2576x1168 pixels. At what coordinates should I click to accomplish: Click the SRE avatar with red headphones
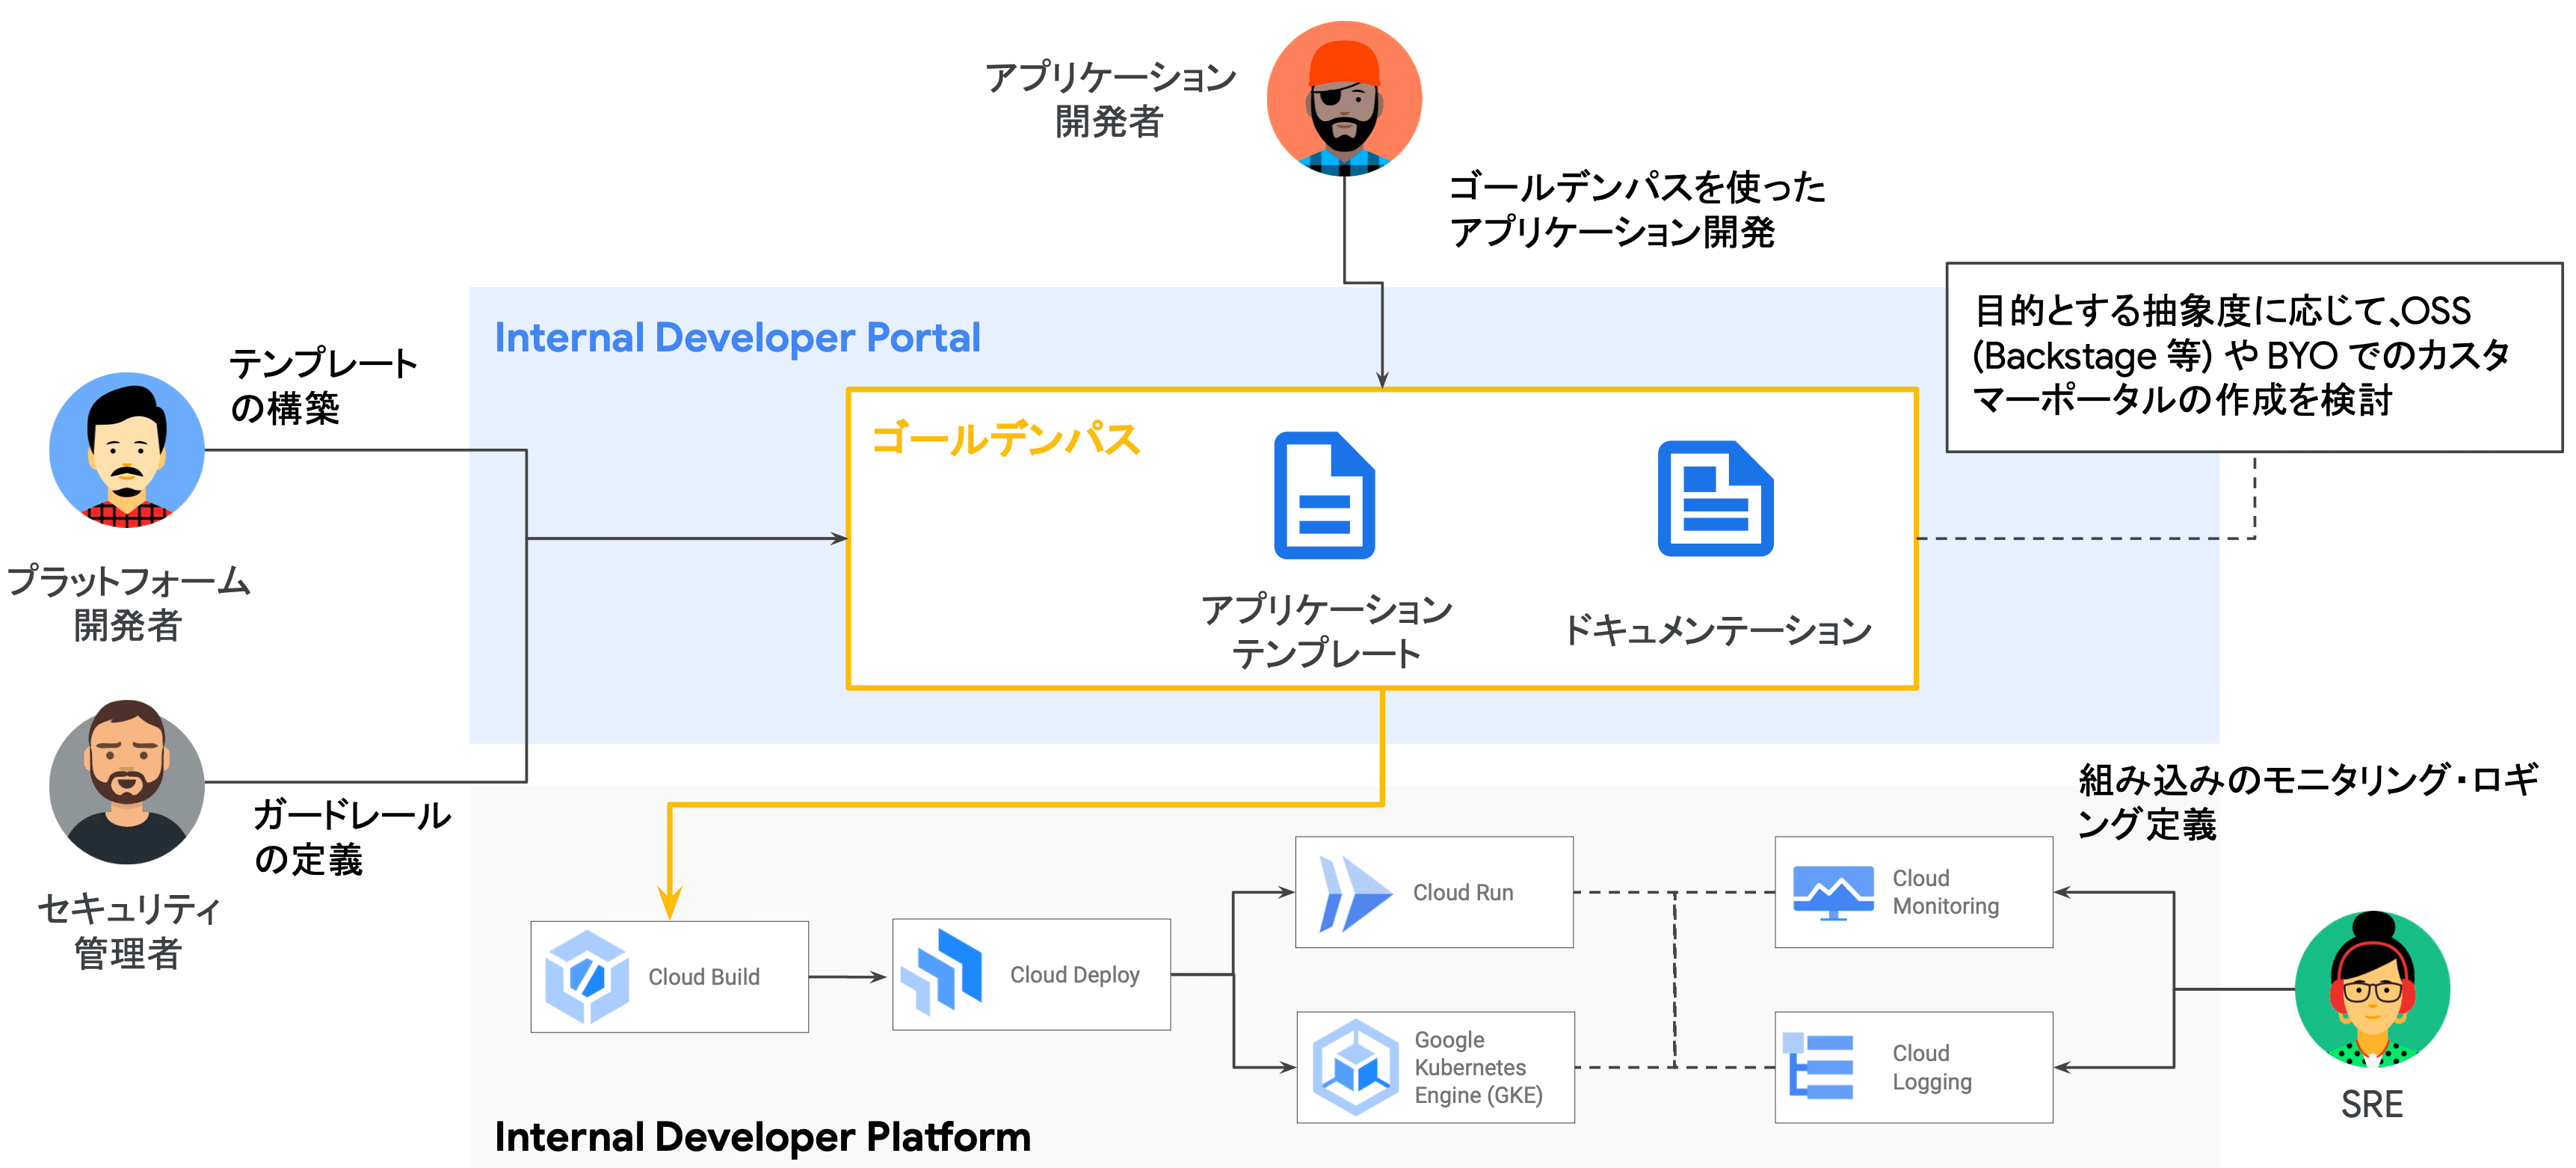(x=2372, y=989)
